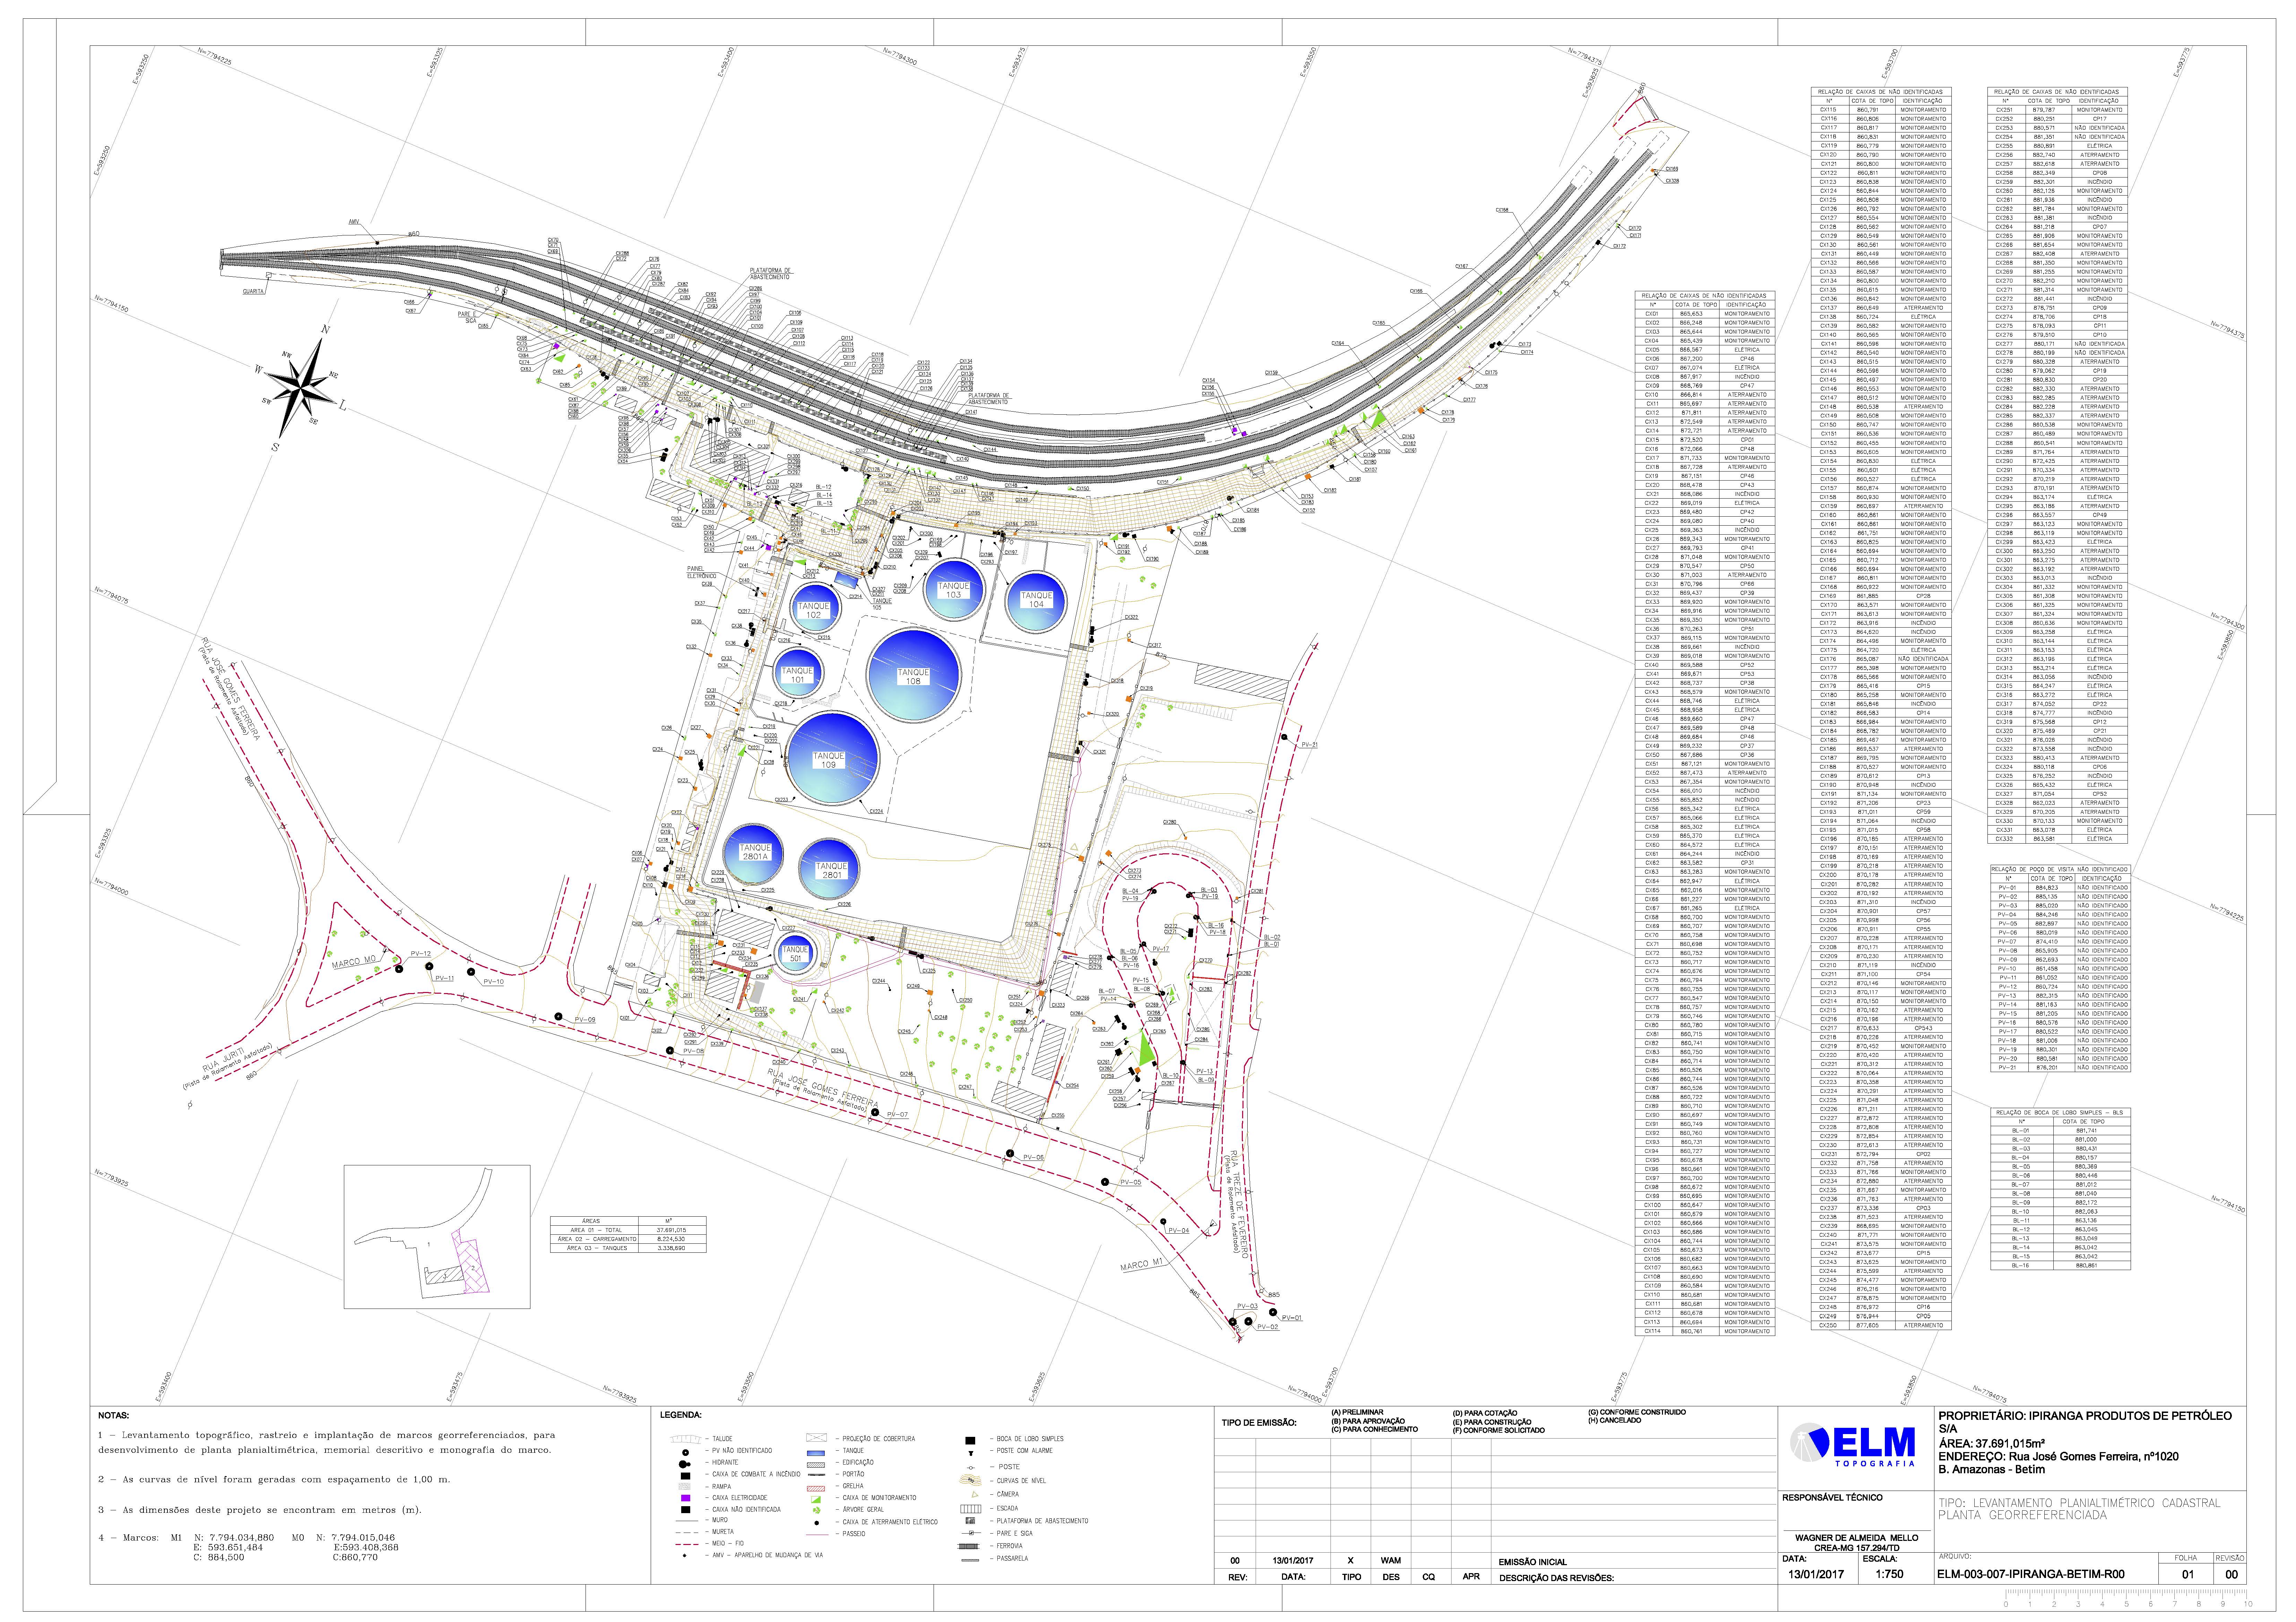Viewport: 2296px width, 1622px height.
Task: Click the file name ELM-003-007-IPIRANGA-BETIM-R00
Action: point(2031,1574)
